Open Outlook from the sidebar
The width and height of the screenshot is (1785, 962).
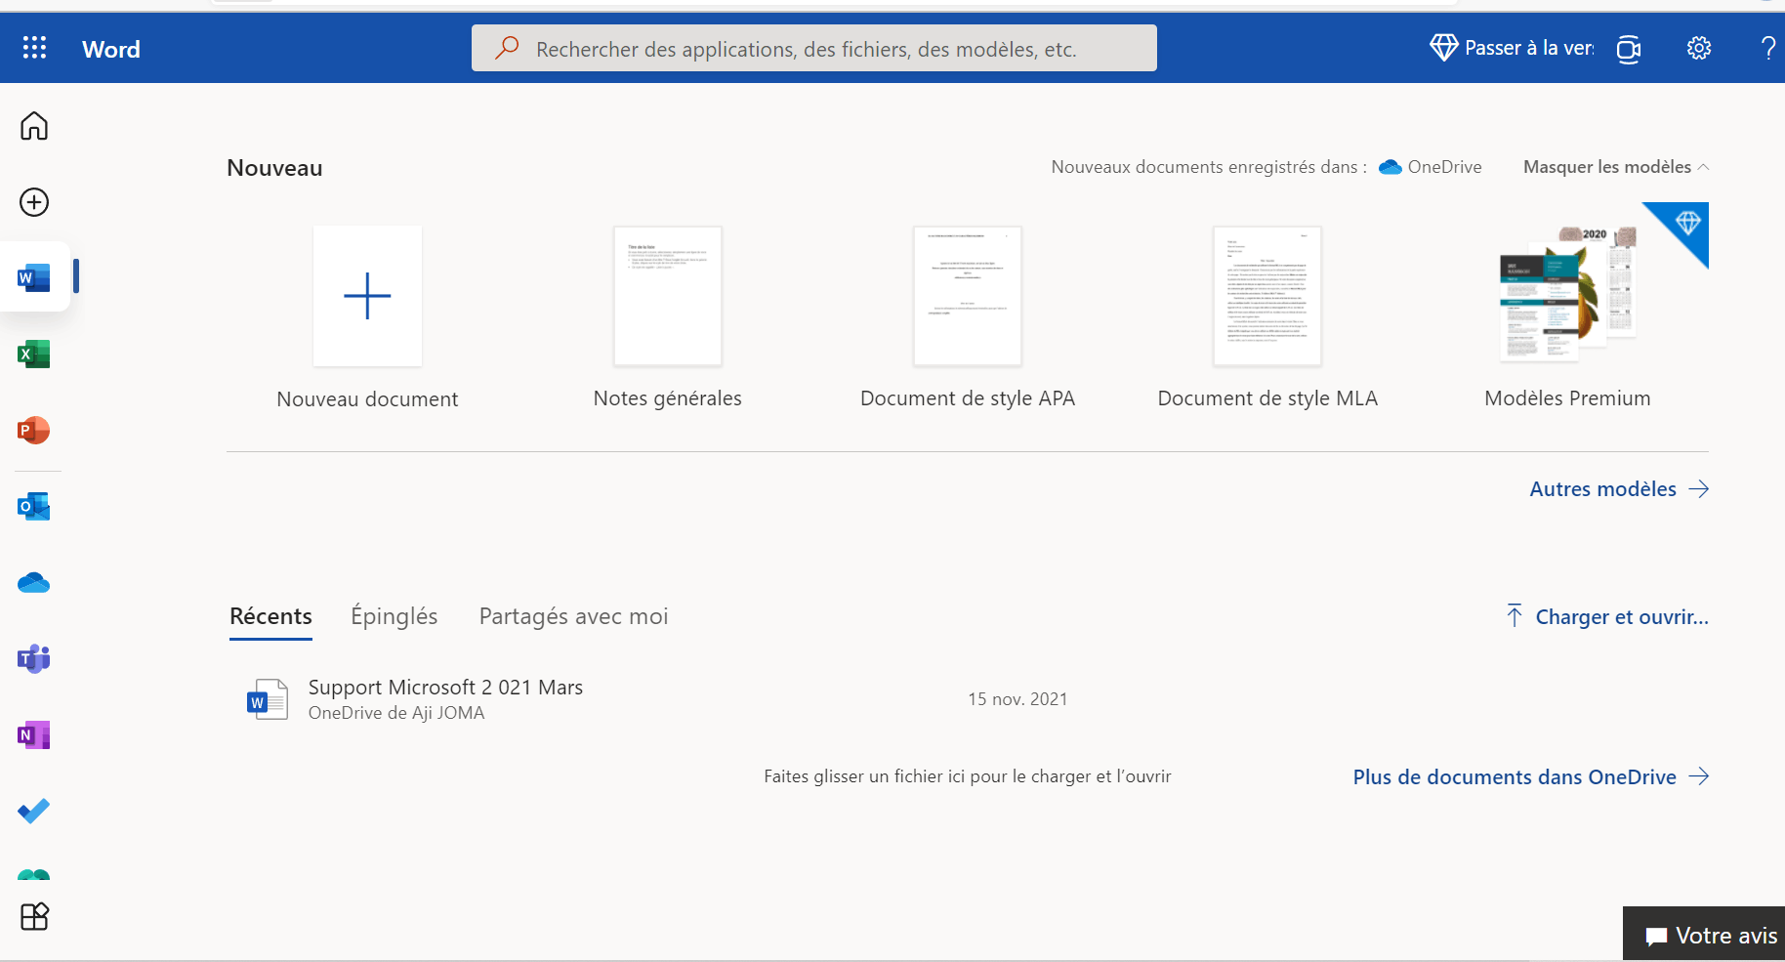pyautogui.click(x=34, y=506)
